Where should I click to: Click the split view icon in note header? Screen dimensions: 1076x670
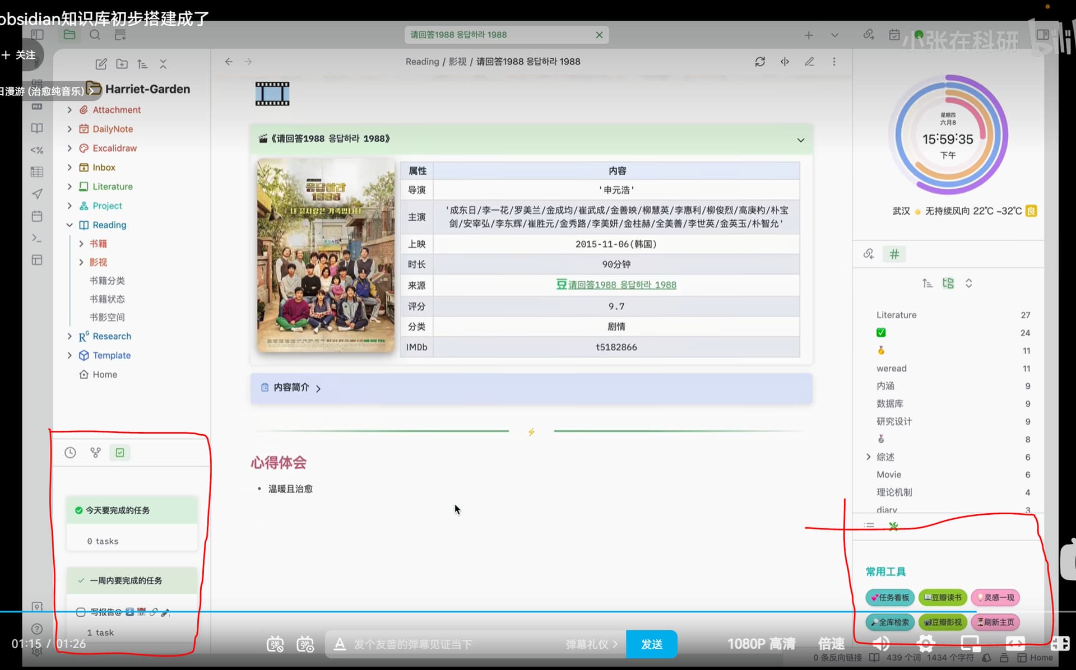pyautogui.click(x=785, y=62)
